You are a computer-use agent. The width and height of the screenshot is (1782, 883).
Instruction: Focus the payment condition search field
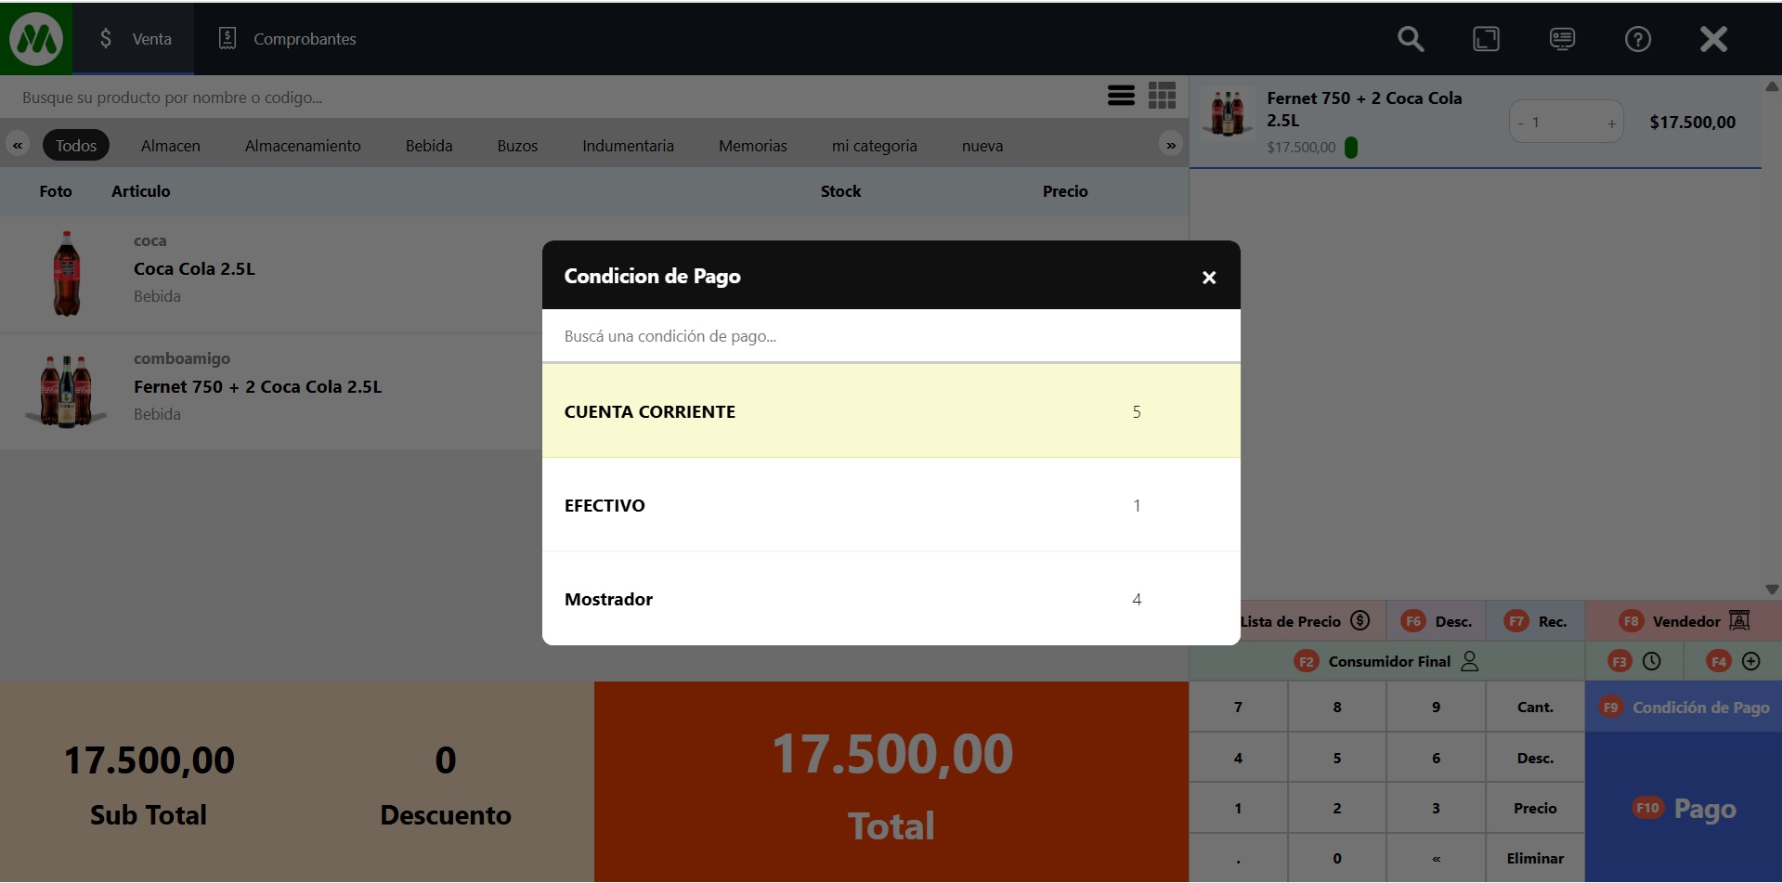[x=891, y=336]
